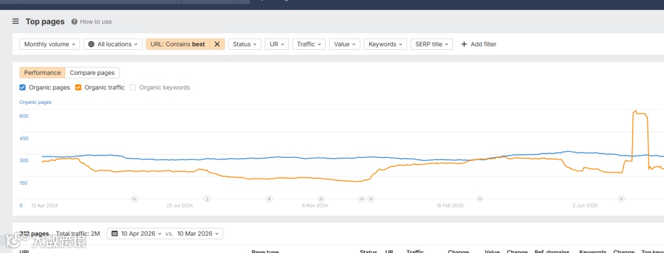
Task: Switch to the Compare pages tab
Action: coord(92,73)
